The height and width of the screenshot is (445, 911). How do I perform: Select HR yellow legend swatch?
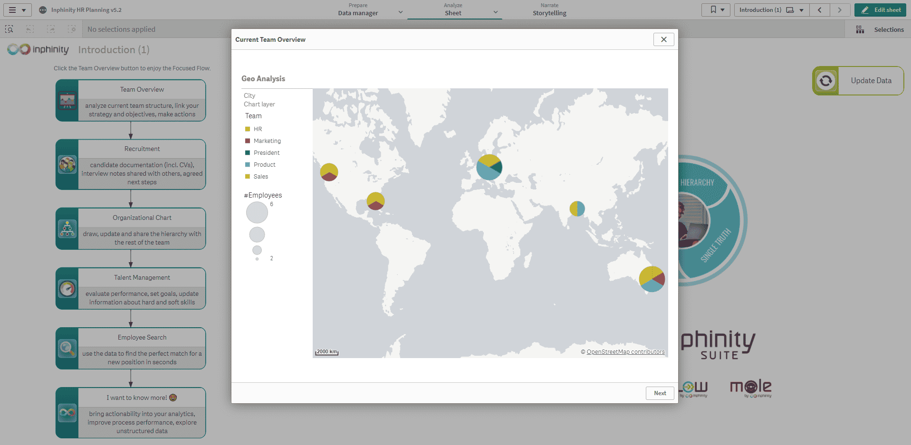point(248,129)
